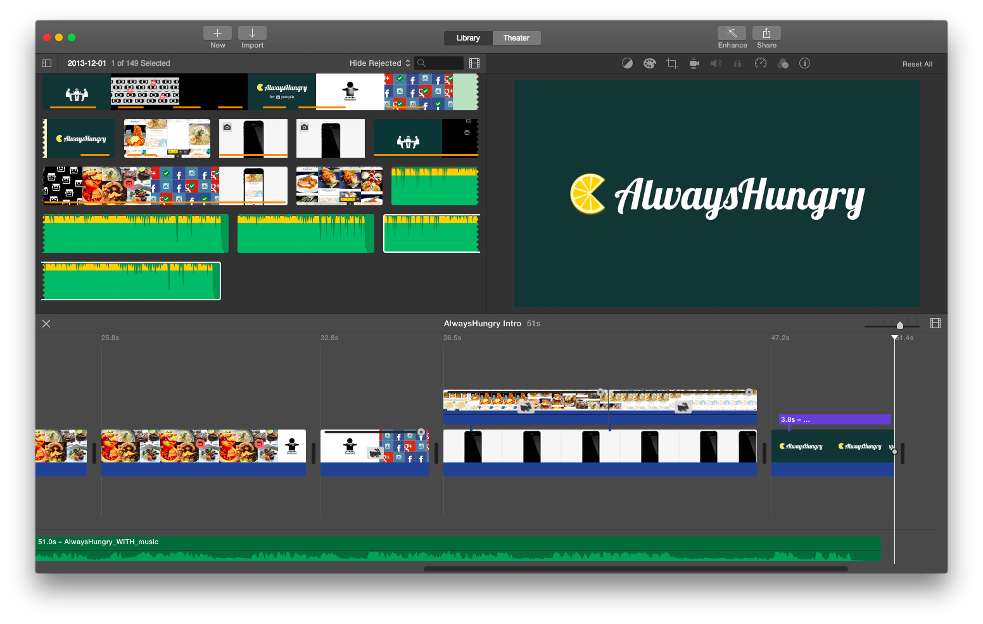Open the color balance adjustment
Image resolution: width=983 pixels, height=624 pixels.
627,63
